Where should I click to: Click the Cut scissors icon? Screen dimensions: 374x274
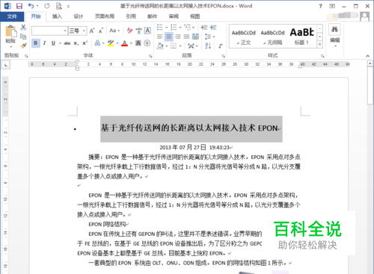[x=23, y=28]
